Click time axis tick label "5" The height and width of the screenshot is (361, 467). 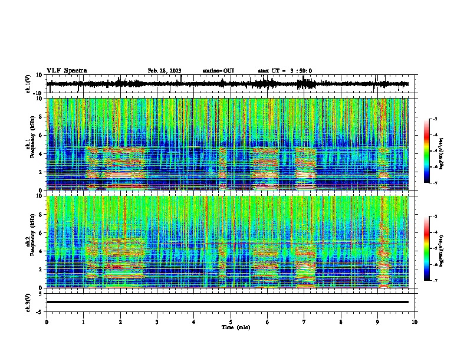pos(231,322)
